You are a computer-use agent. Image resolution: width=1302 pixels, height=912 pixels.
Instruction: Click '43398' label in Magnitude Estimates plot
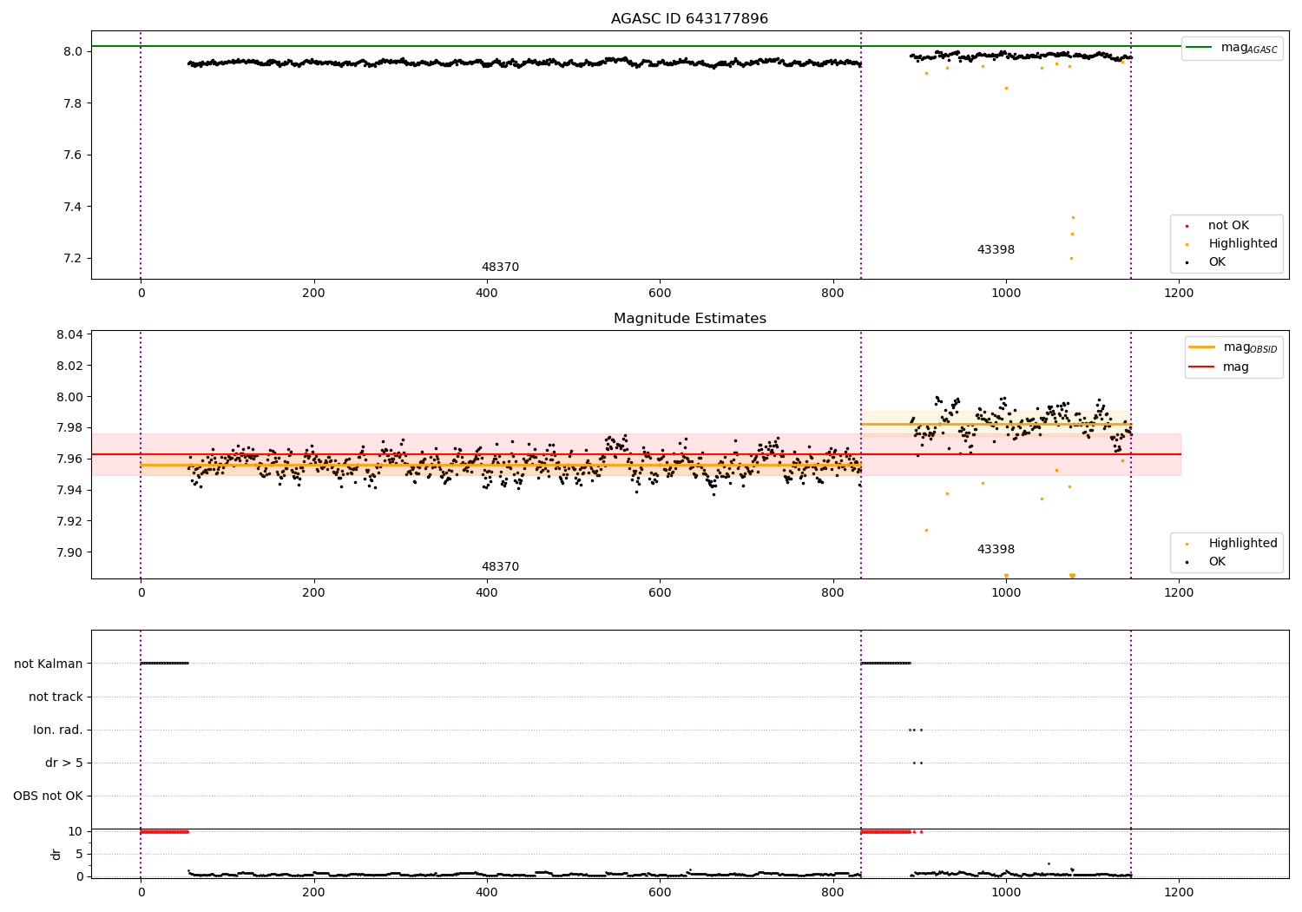996,550
